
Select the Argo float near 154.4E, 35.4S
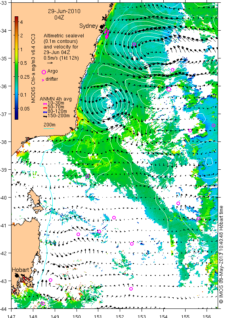click(172, 70)
